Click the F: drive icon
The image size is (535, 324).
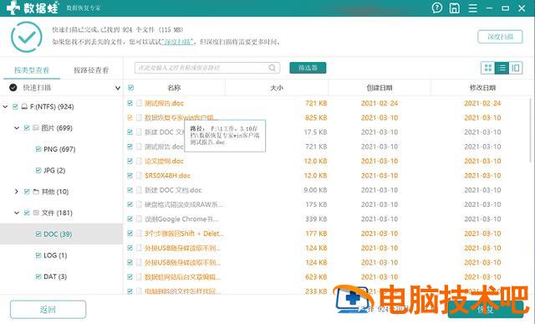pyautogui.click(x=24, y=106)
